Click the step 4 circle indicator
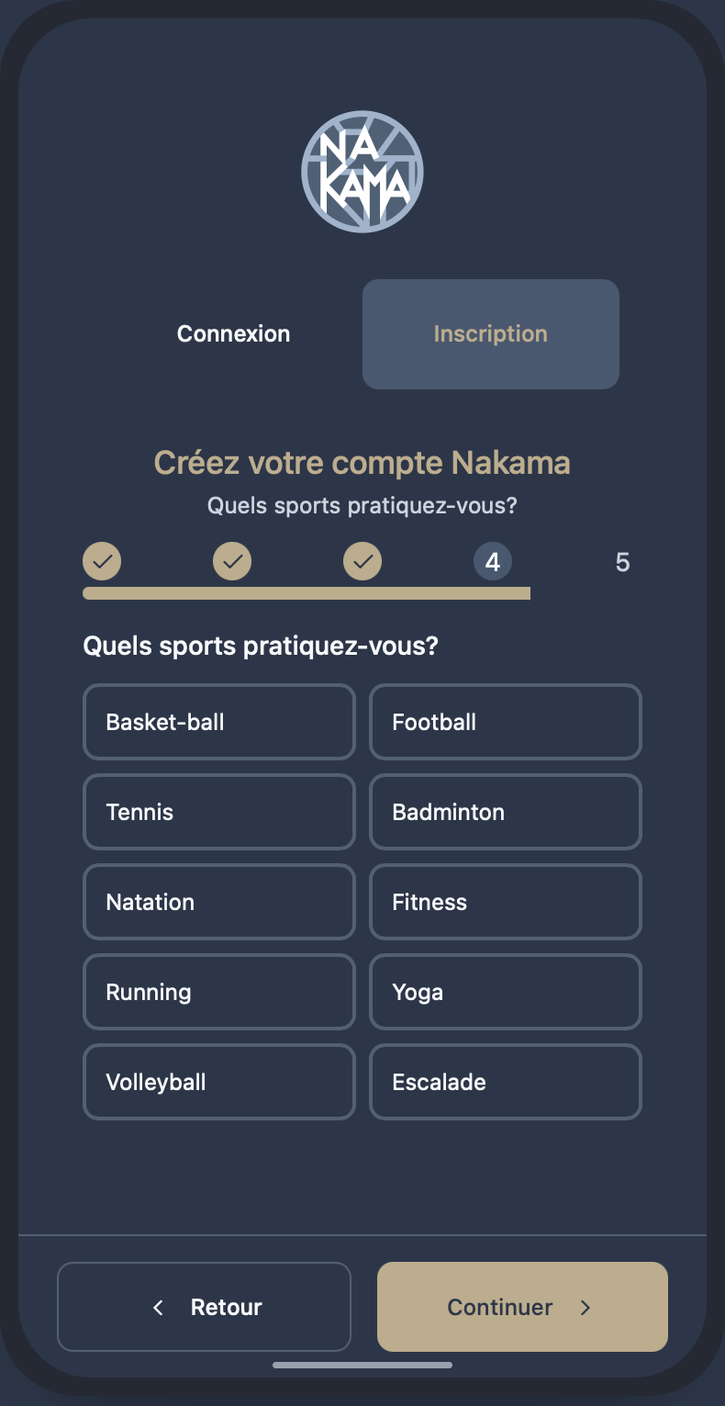725x1406 pixels. click(x=493, y=561)
